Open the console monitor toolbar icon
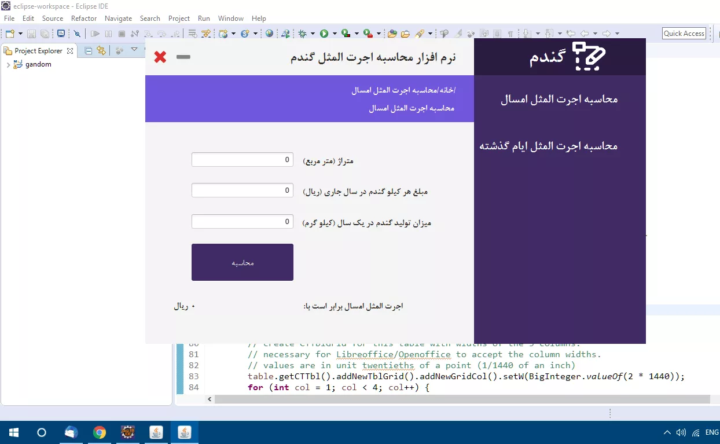Viewport: 720px width, 444px height. point(60,34)
